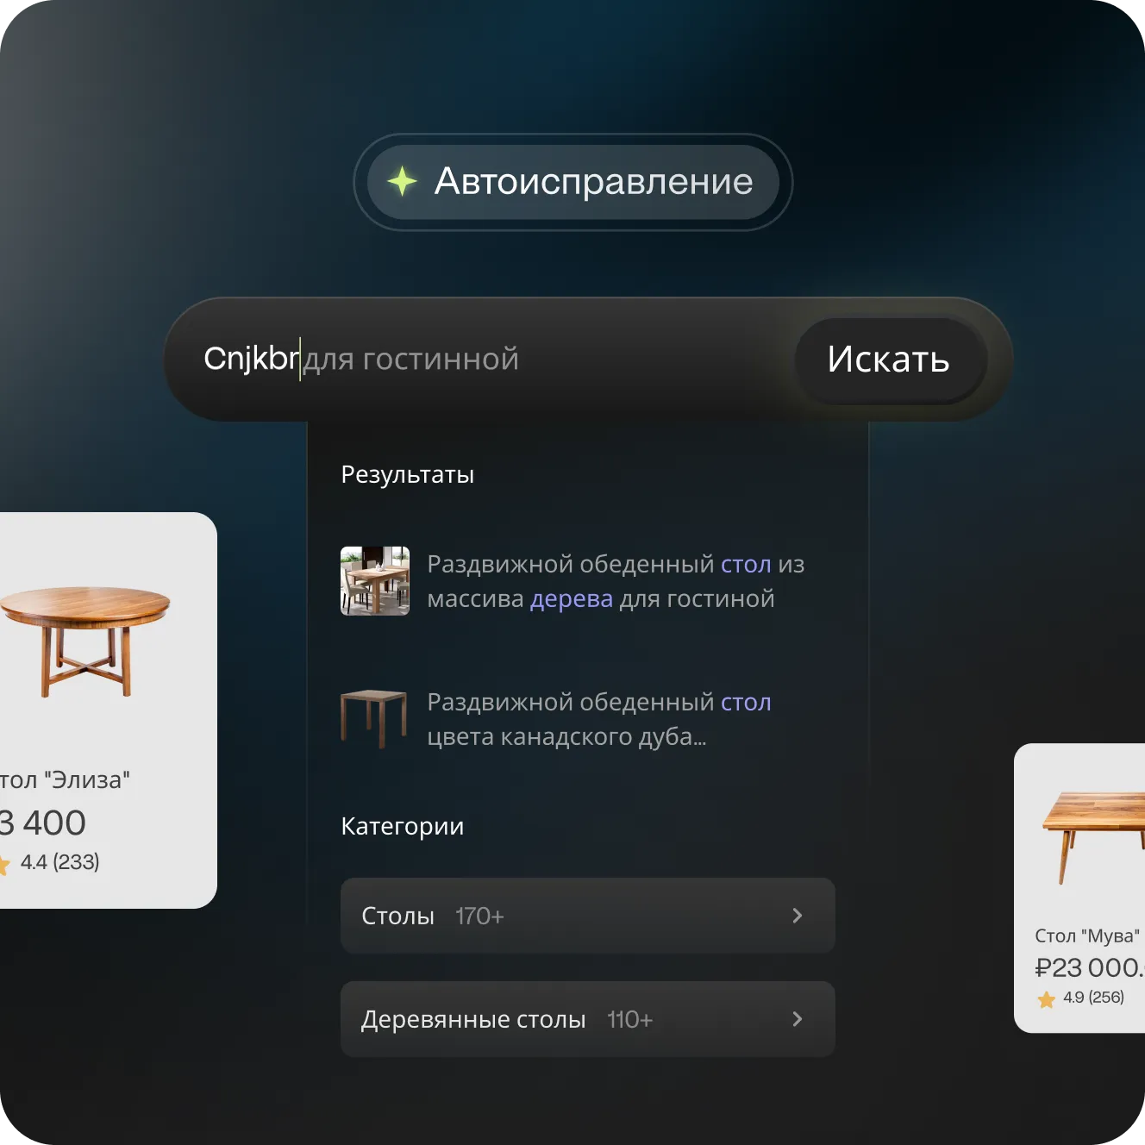Image resolution: width=1145 pixels, height=1145 pixels.
Task: Click the ₽23 000 price on the Мува card
Action: pyautogui.click(x=1089, y=968)
